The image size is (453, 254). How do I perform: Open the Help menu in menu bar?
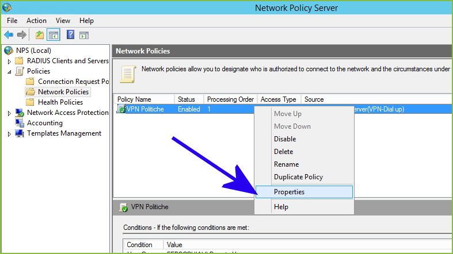(86, 21)
